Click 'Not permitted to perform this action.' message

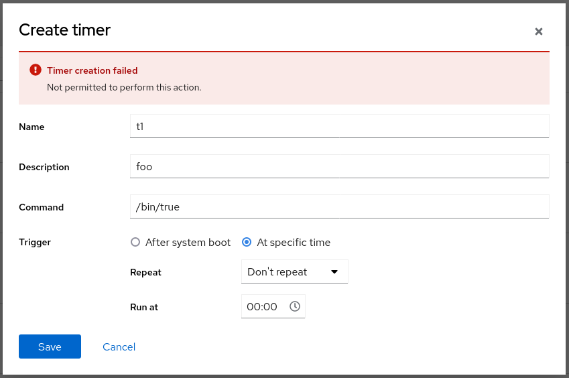pyautogui.click(x=124, y=87)
